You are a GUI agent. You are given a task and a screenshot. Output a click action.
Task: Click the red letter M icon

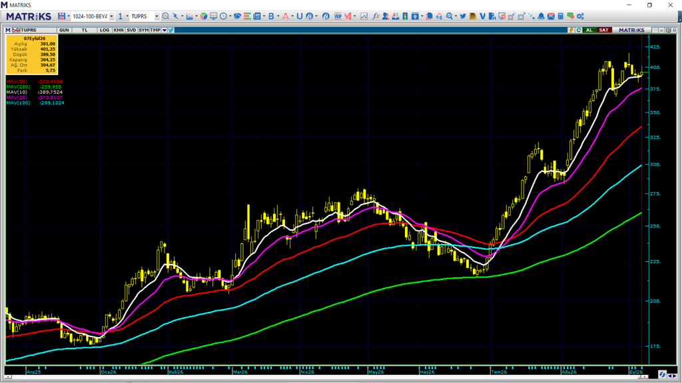[x=348, y=16]
